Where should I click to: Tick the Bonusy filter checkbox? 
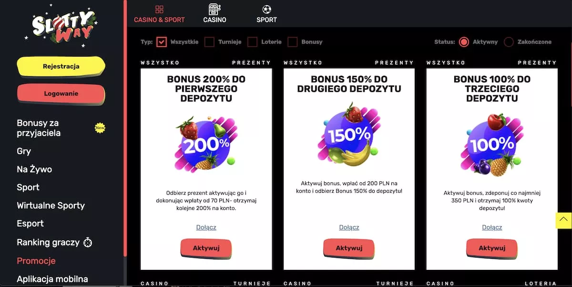coord(292,42)
